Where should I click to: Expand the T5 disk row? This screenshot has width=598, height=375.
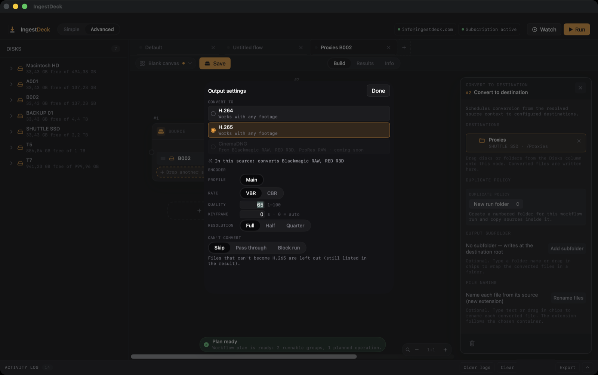11,148
